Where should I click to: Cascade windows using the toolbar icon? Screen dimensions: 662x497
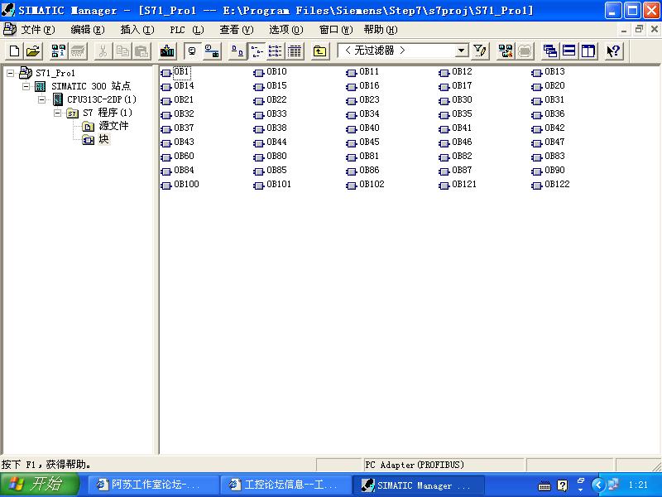(549, 51)
